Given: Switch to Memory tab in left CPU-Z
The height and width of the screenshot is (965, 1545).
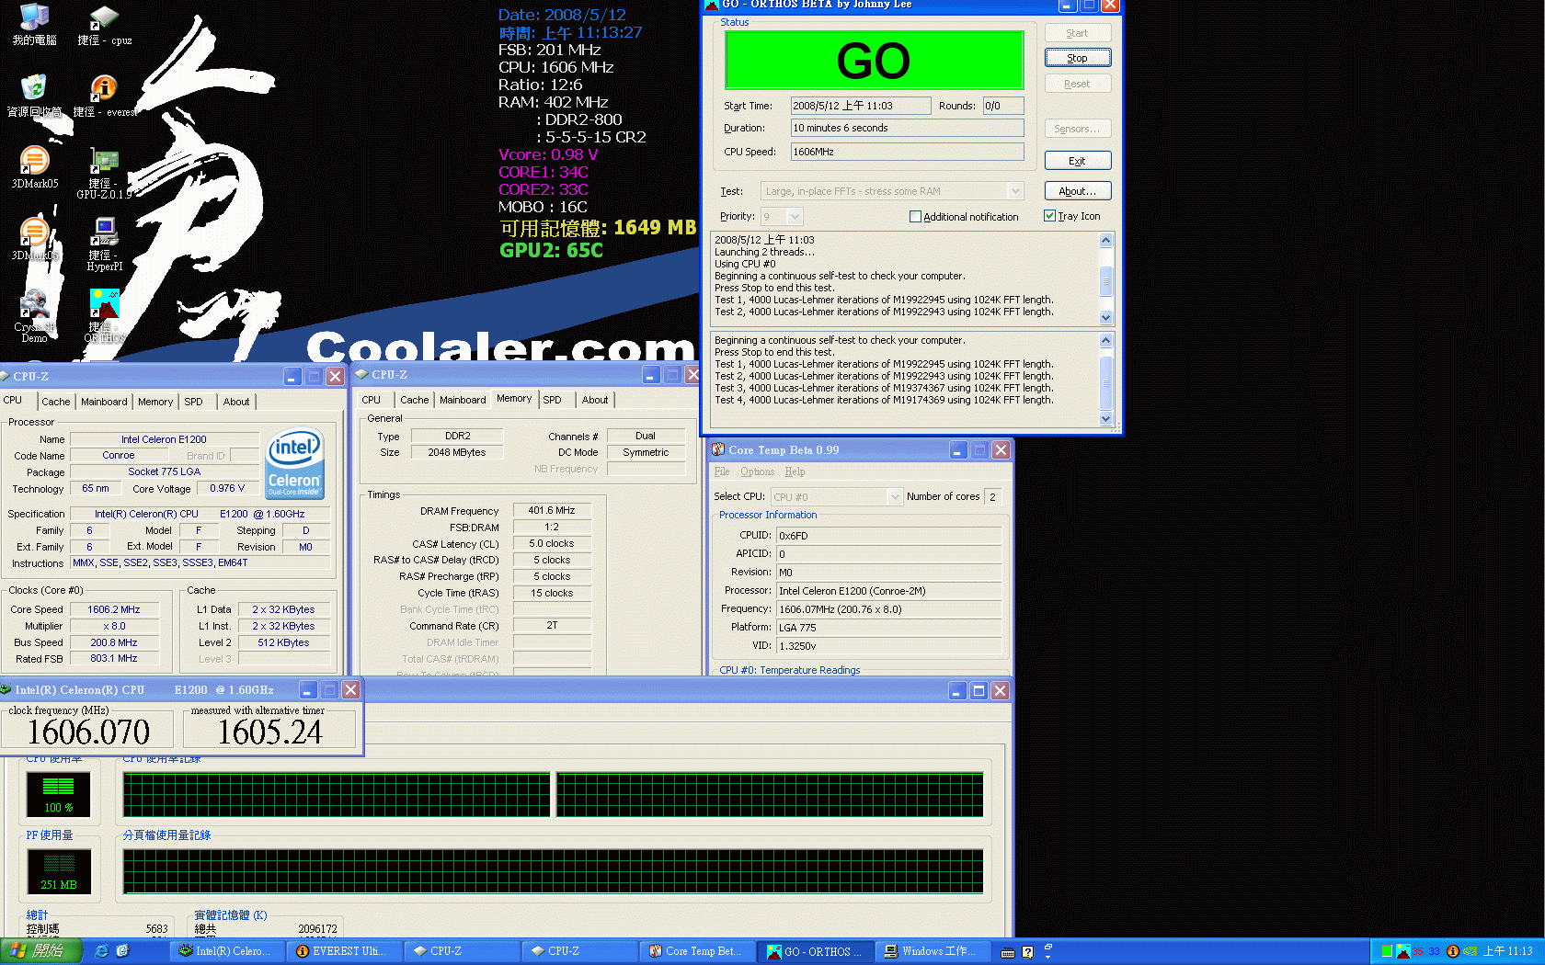Looking at the screenshot, I should 155,402.
